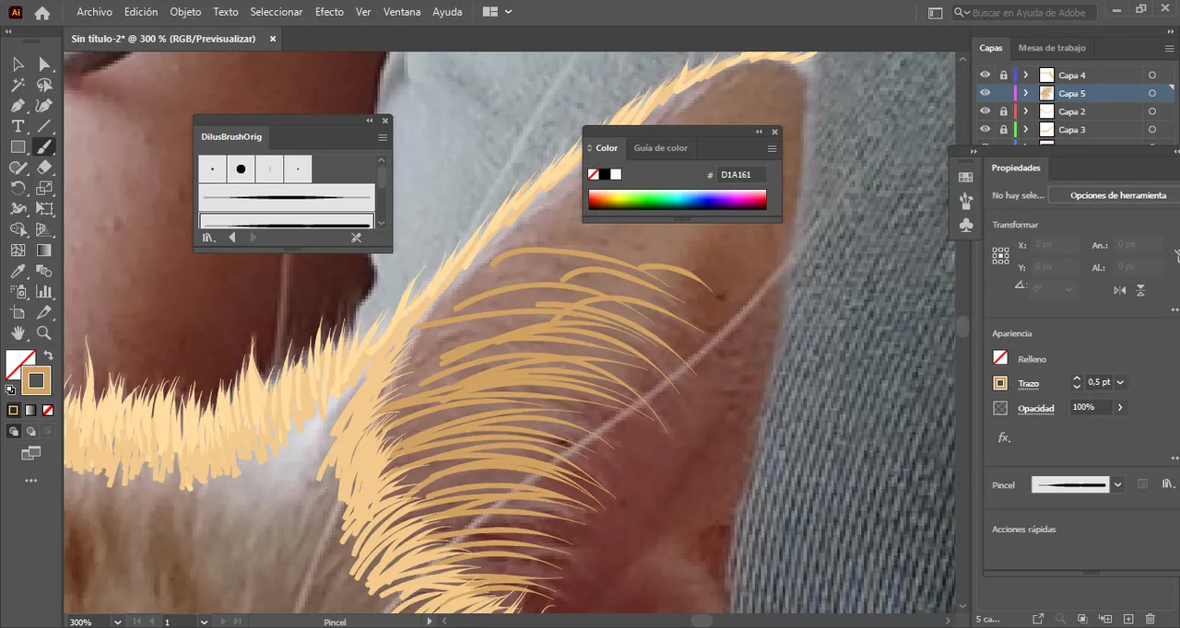Toggle visibility eye of Capa 5
The image size is (1180, 628).
click(x=985, y=93)
